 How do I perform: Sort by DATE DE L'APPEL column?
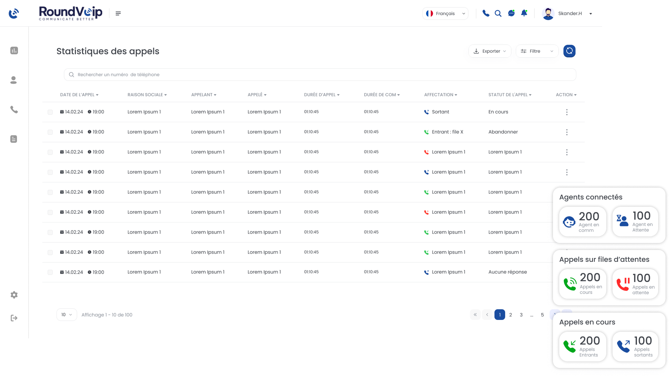coord(79,95)
